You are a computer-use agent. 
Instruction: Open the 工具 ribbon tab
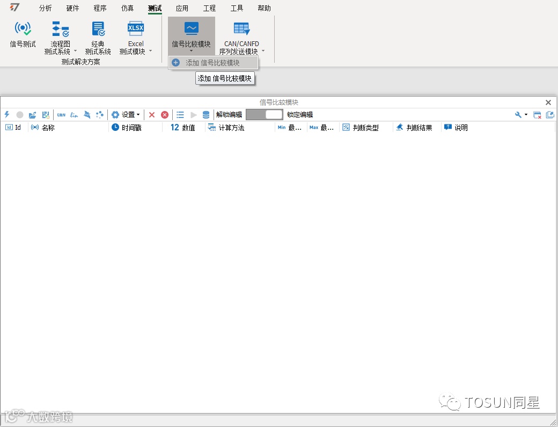pyautogui.click(x=237, y=8)
